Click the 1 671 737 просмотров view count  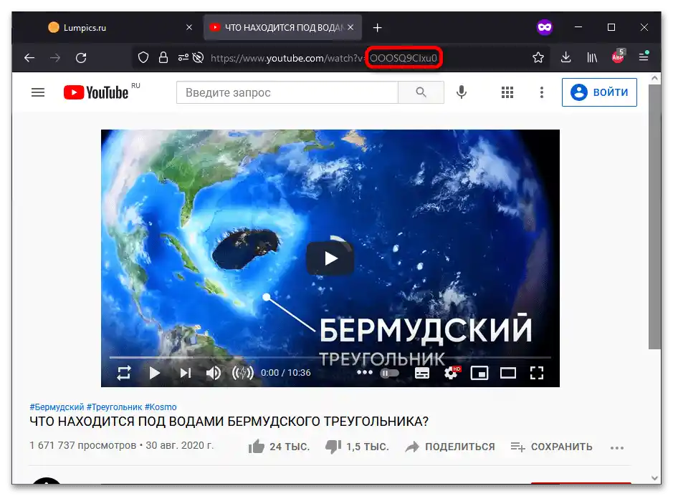83,445
